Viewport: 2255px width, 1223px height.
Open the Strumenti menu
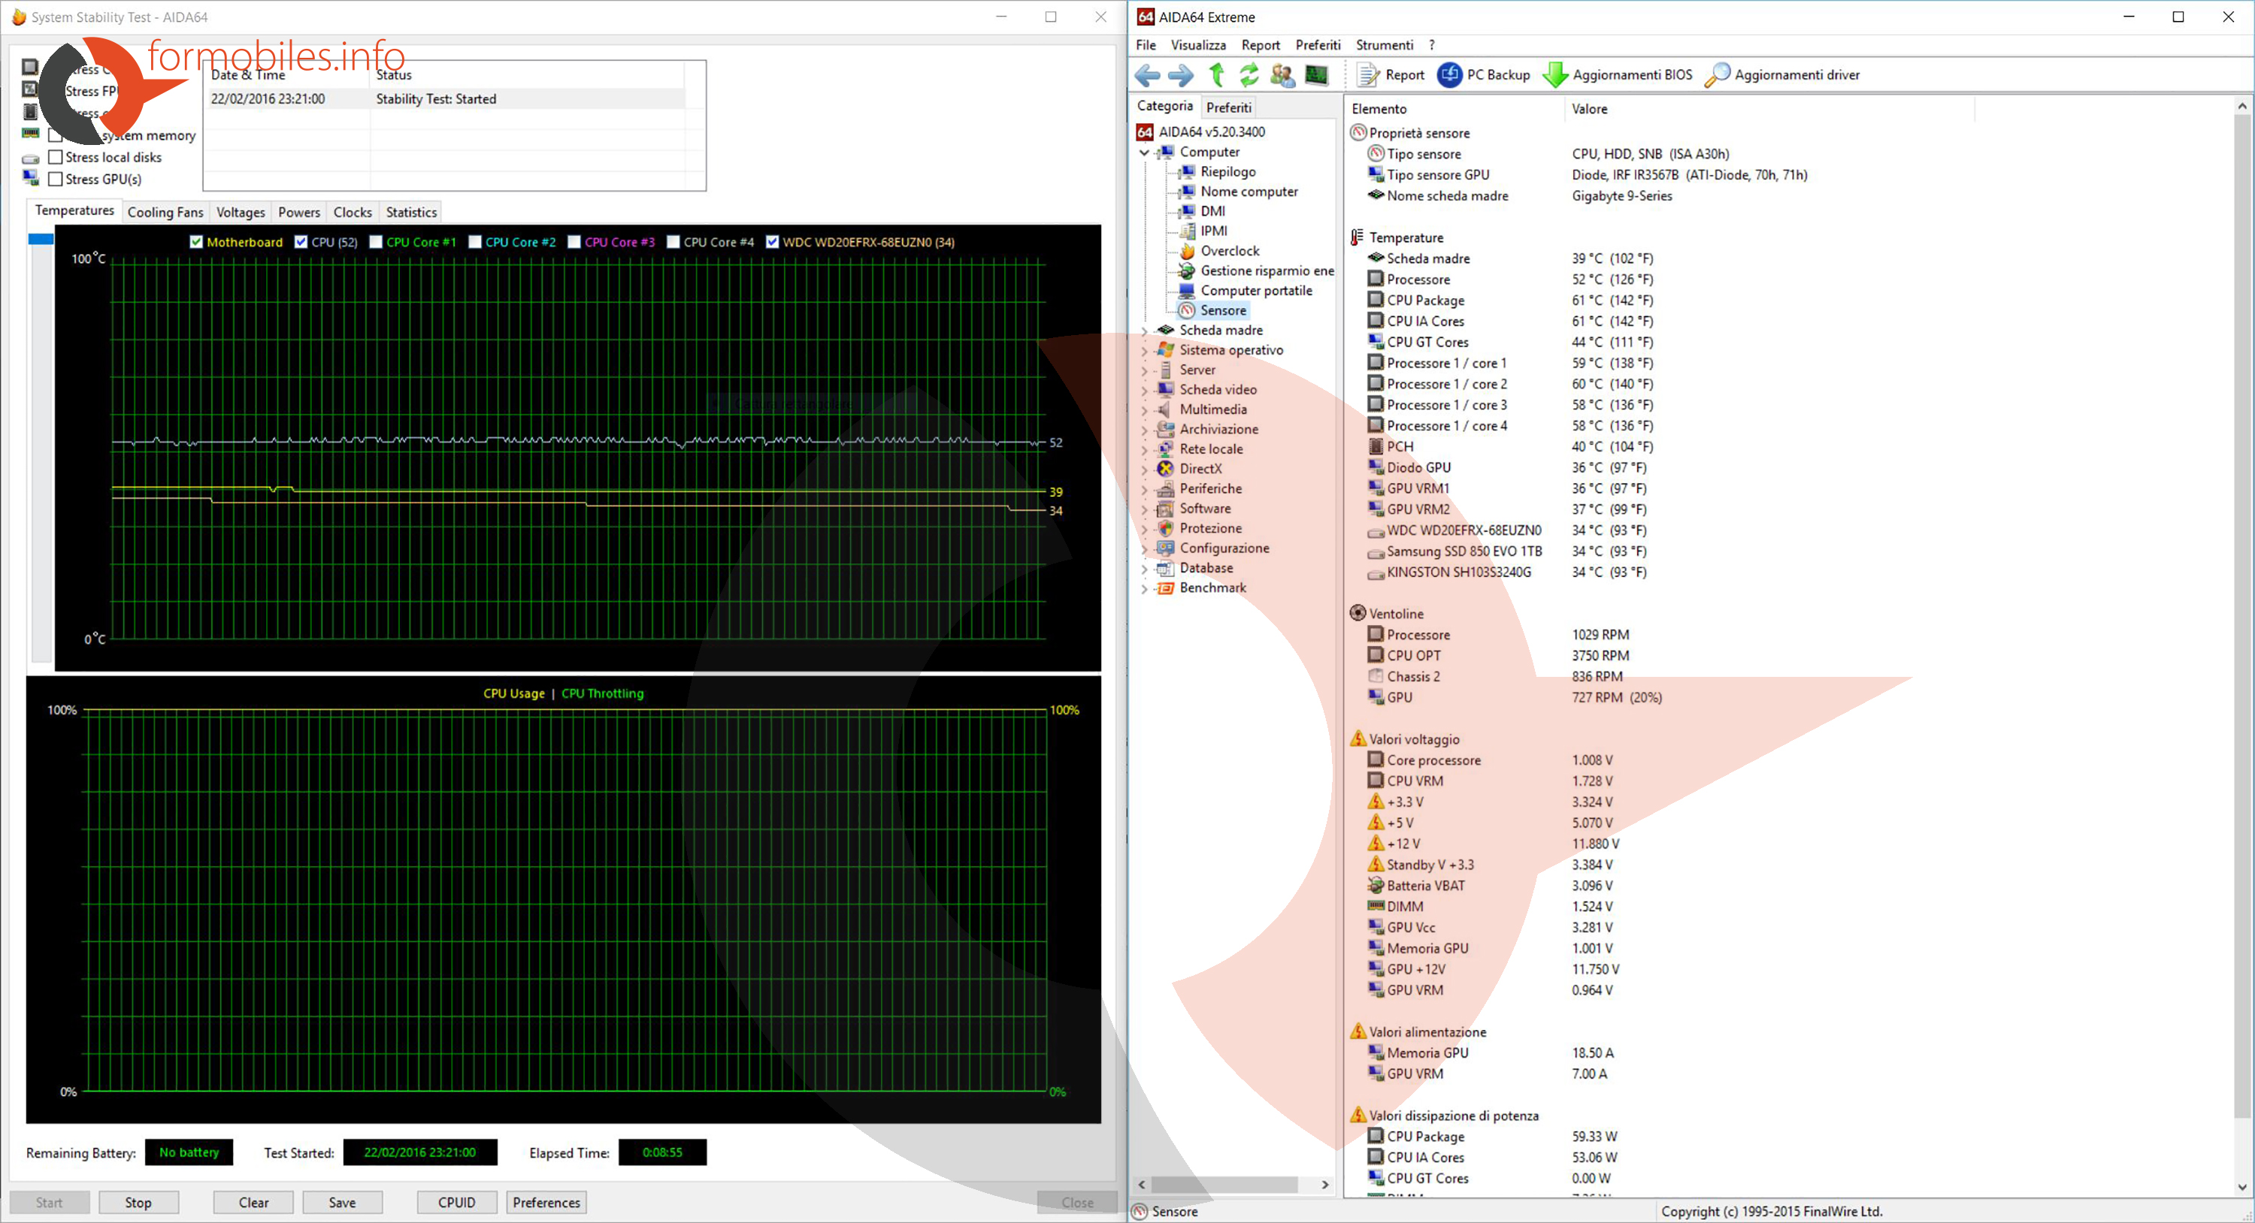pyautogui.click(x=1384, y=46)
